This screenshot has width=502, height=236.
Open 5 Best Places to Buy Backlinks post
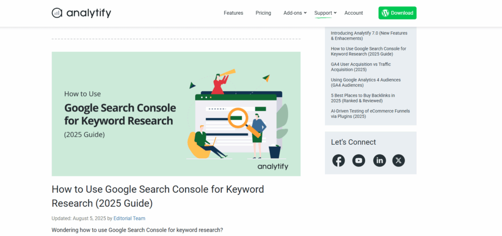pyautogui.click(x=363, y=98)
